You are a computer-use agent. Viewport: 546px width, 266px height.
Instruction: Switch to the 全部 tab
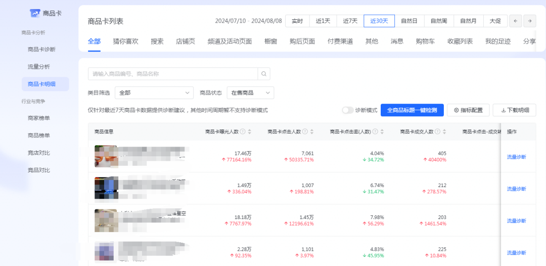pos(94,41)
